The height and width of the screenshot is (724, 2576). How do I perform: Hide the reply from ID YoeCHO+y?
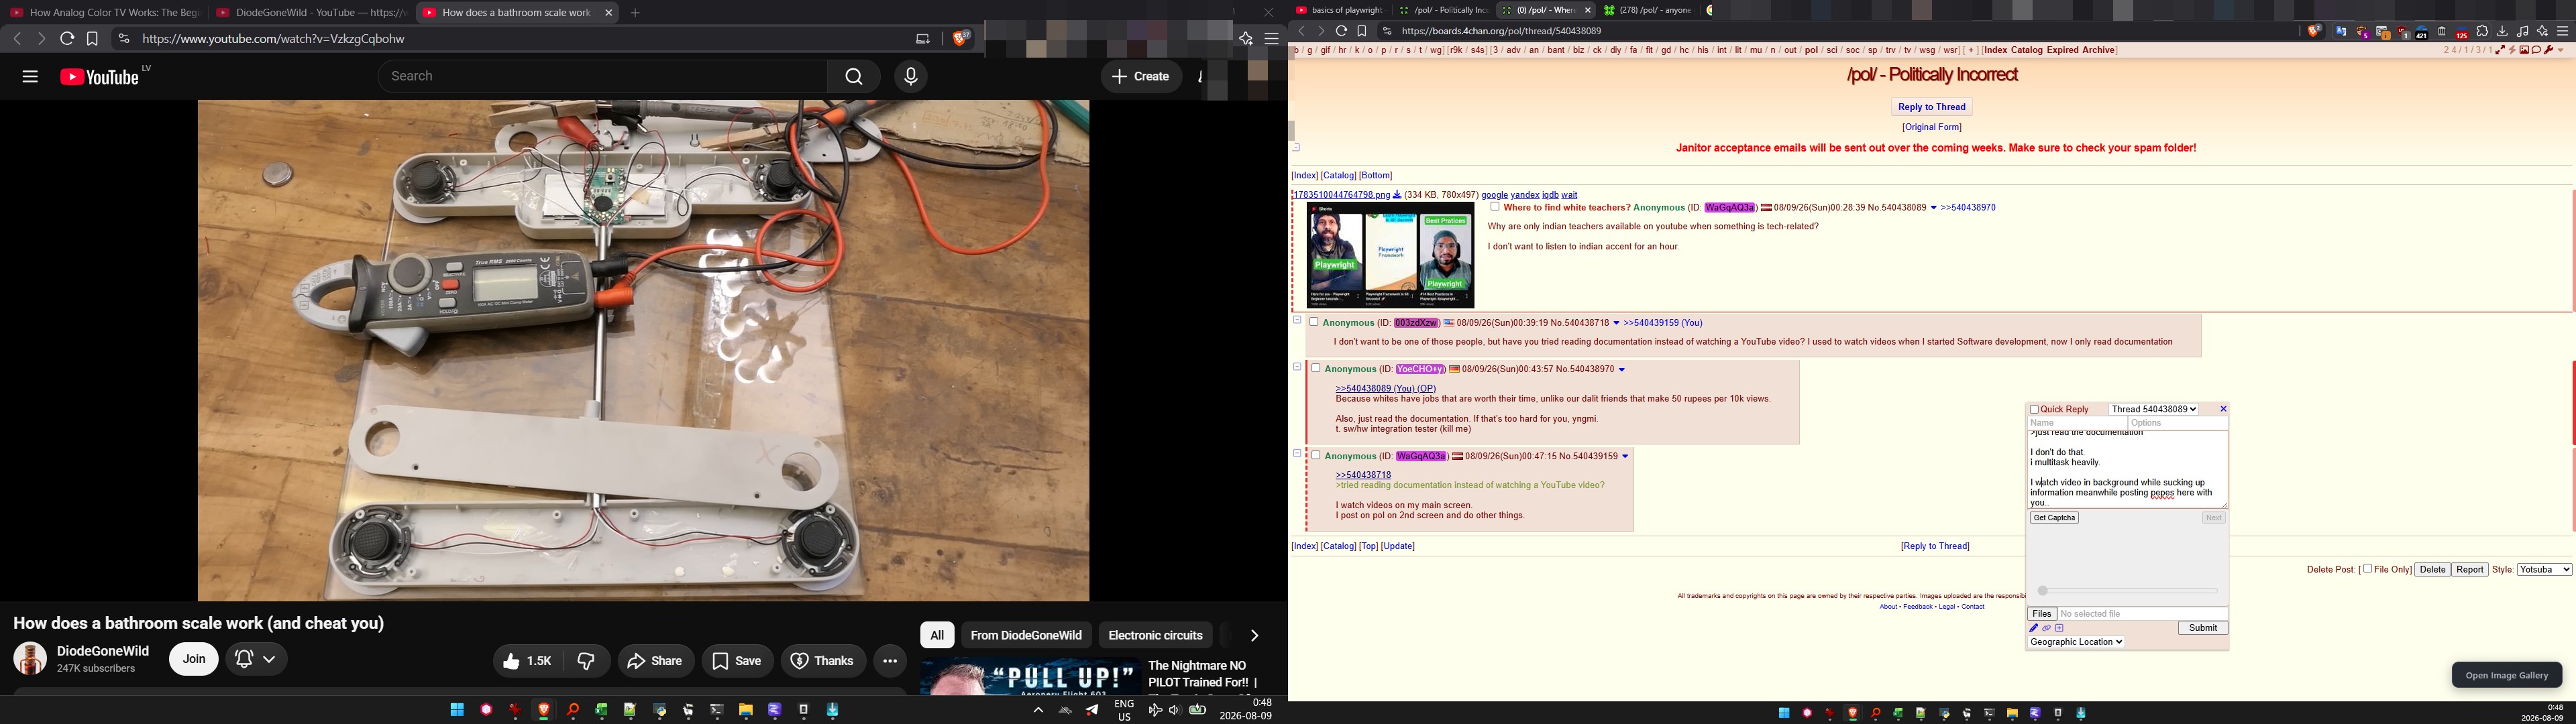[1297, 367]
